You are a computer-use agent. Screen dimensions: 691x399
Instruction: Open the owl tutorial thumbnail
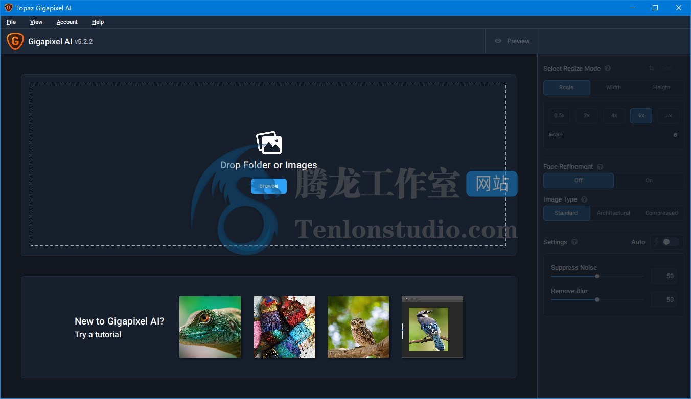(358, 327)
